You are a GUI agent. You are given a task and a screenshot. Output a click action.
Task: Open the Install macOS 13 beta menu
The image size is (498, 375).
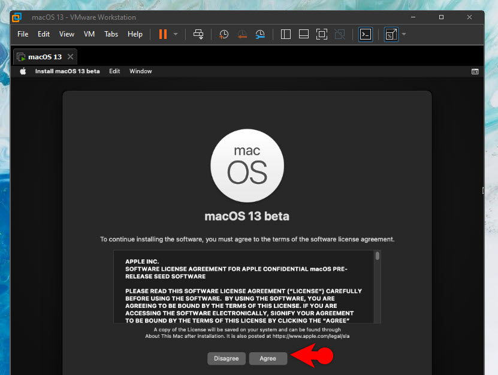pyautogui.click(x=67, y=71)
